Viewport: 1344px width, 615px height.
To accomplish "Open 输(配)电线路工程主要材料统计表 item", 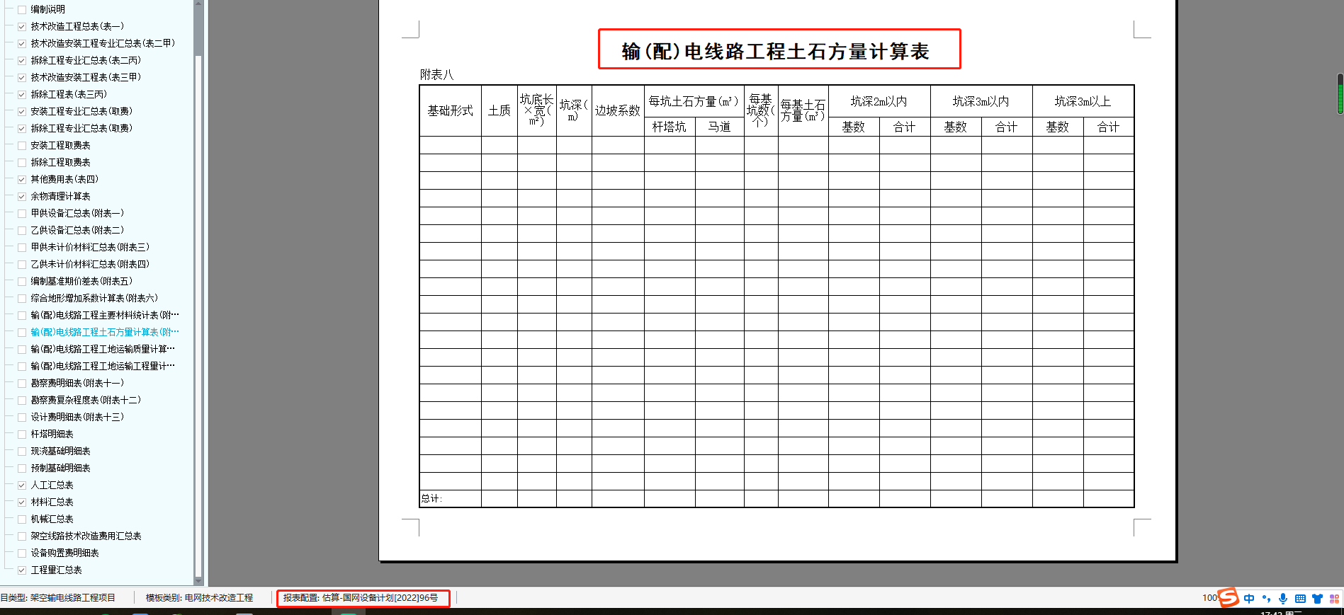I will 105,315.
